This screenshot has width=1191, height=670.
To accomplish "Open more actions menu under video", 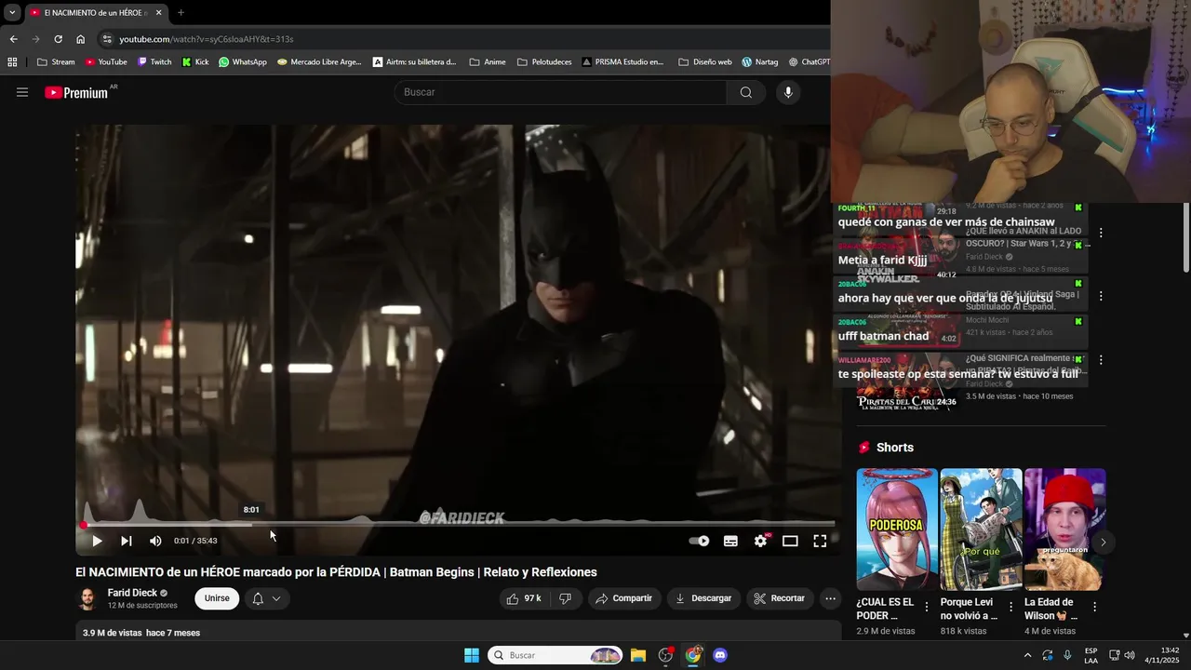I will tap(831, 598).
